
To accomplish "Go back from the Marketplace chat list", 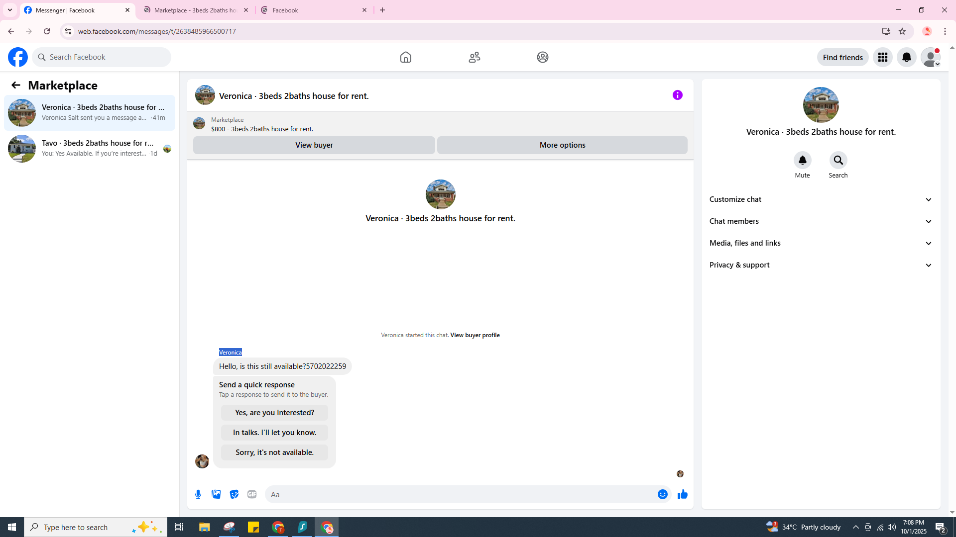I will point(16,86).
